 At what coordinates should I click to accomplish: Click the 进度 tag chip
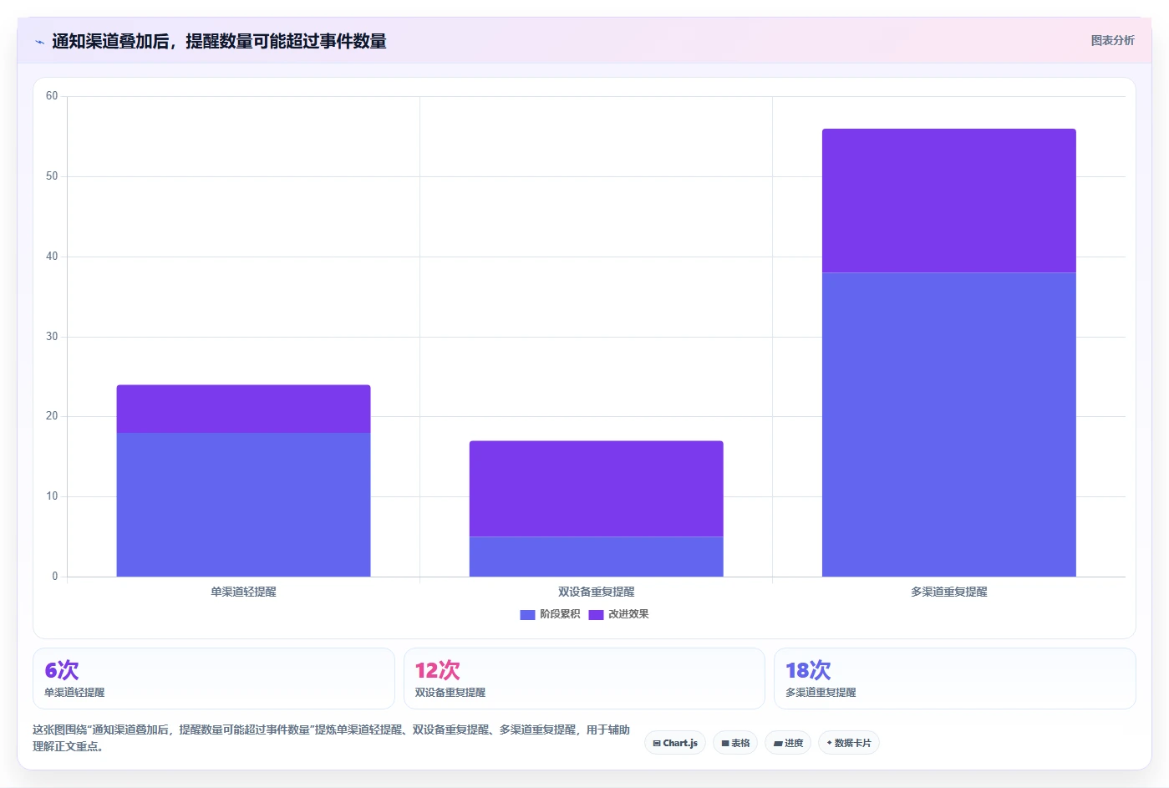pos(788,743)
